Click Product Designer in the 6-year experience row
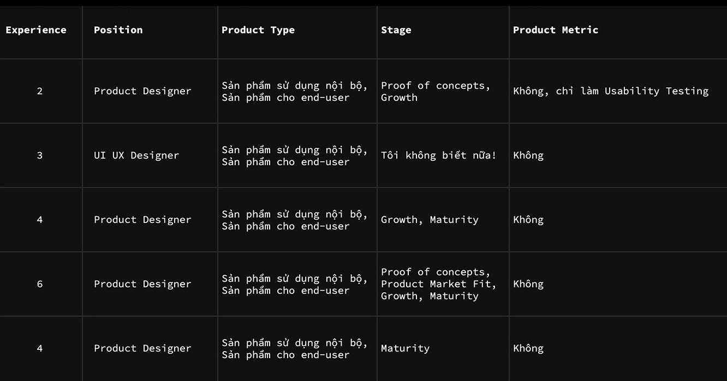 click(x=142, y=284)
